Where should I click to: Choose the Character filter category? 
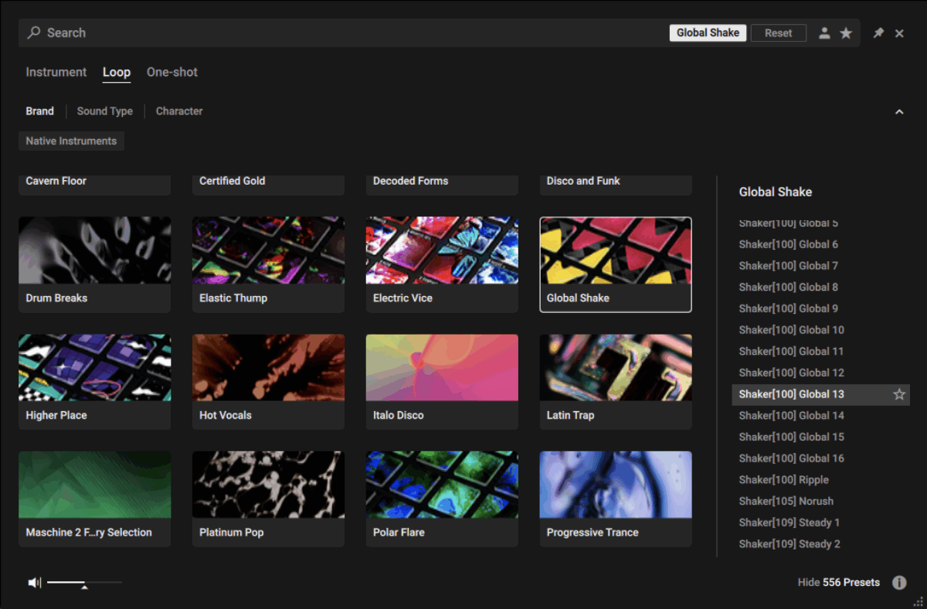(179, 111)
